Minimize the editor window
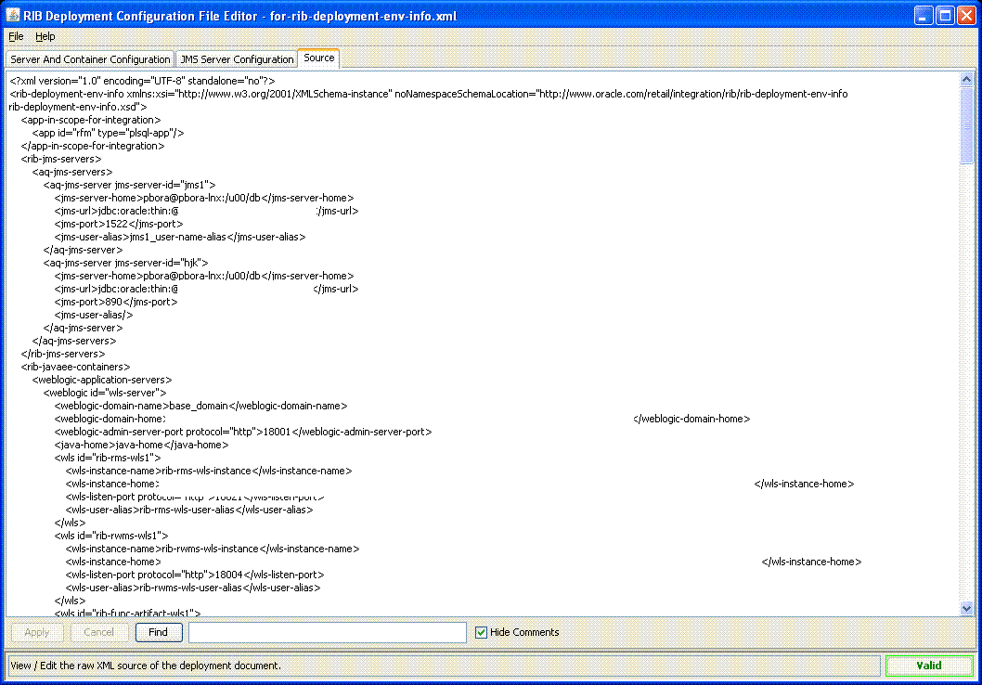This screenshot has height=685, width=982. pyautogui.click(x=924, y=16)
